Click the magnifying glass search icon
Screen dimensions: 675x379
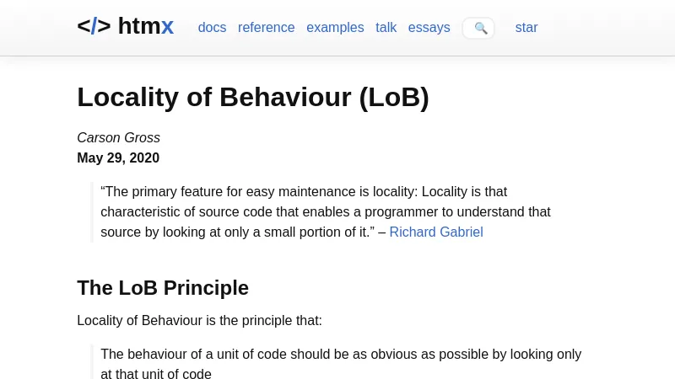tap(481, 28)
